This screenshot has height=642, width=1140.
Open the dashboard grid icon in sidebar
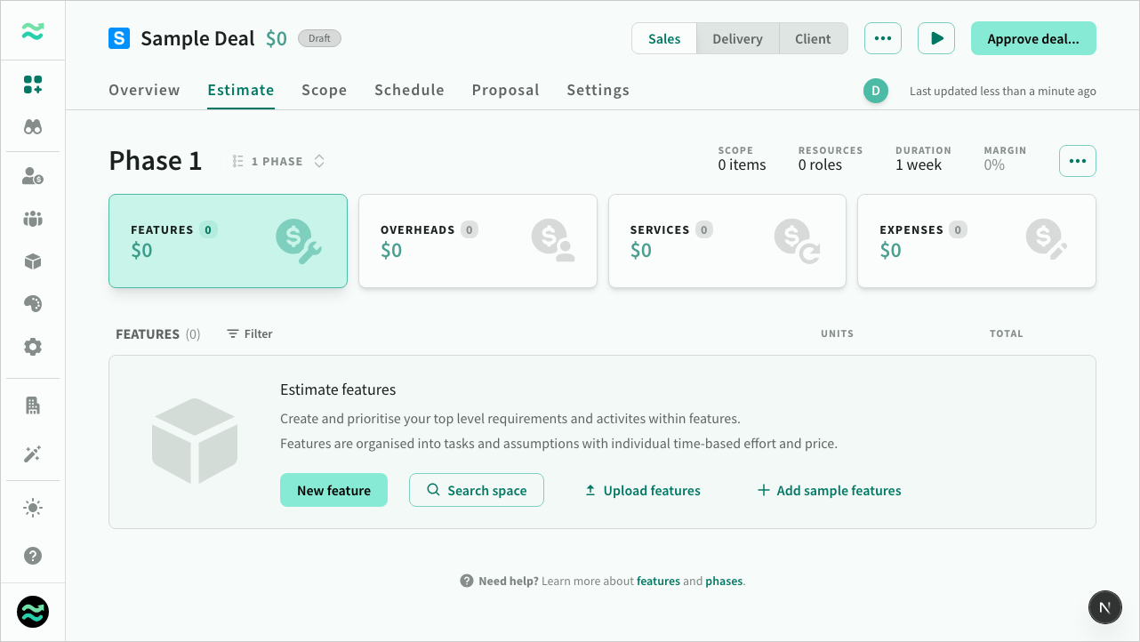(33, 85)
